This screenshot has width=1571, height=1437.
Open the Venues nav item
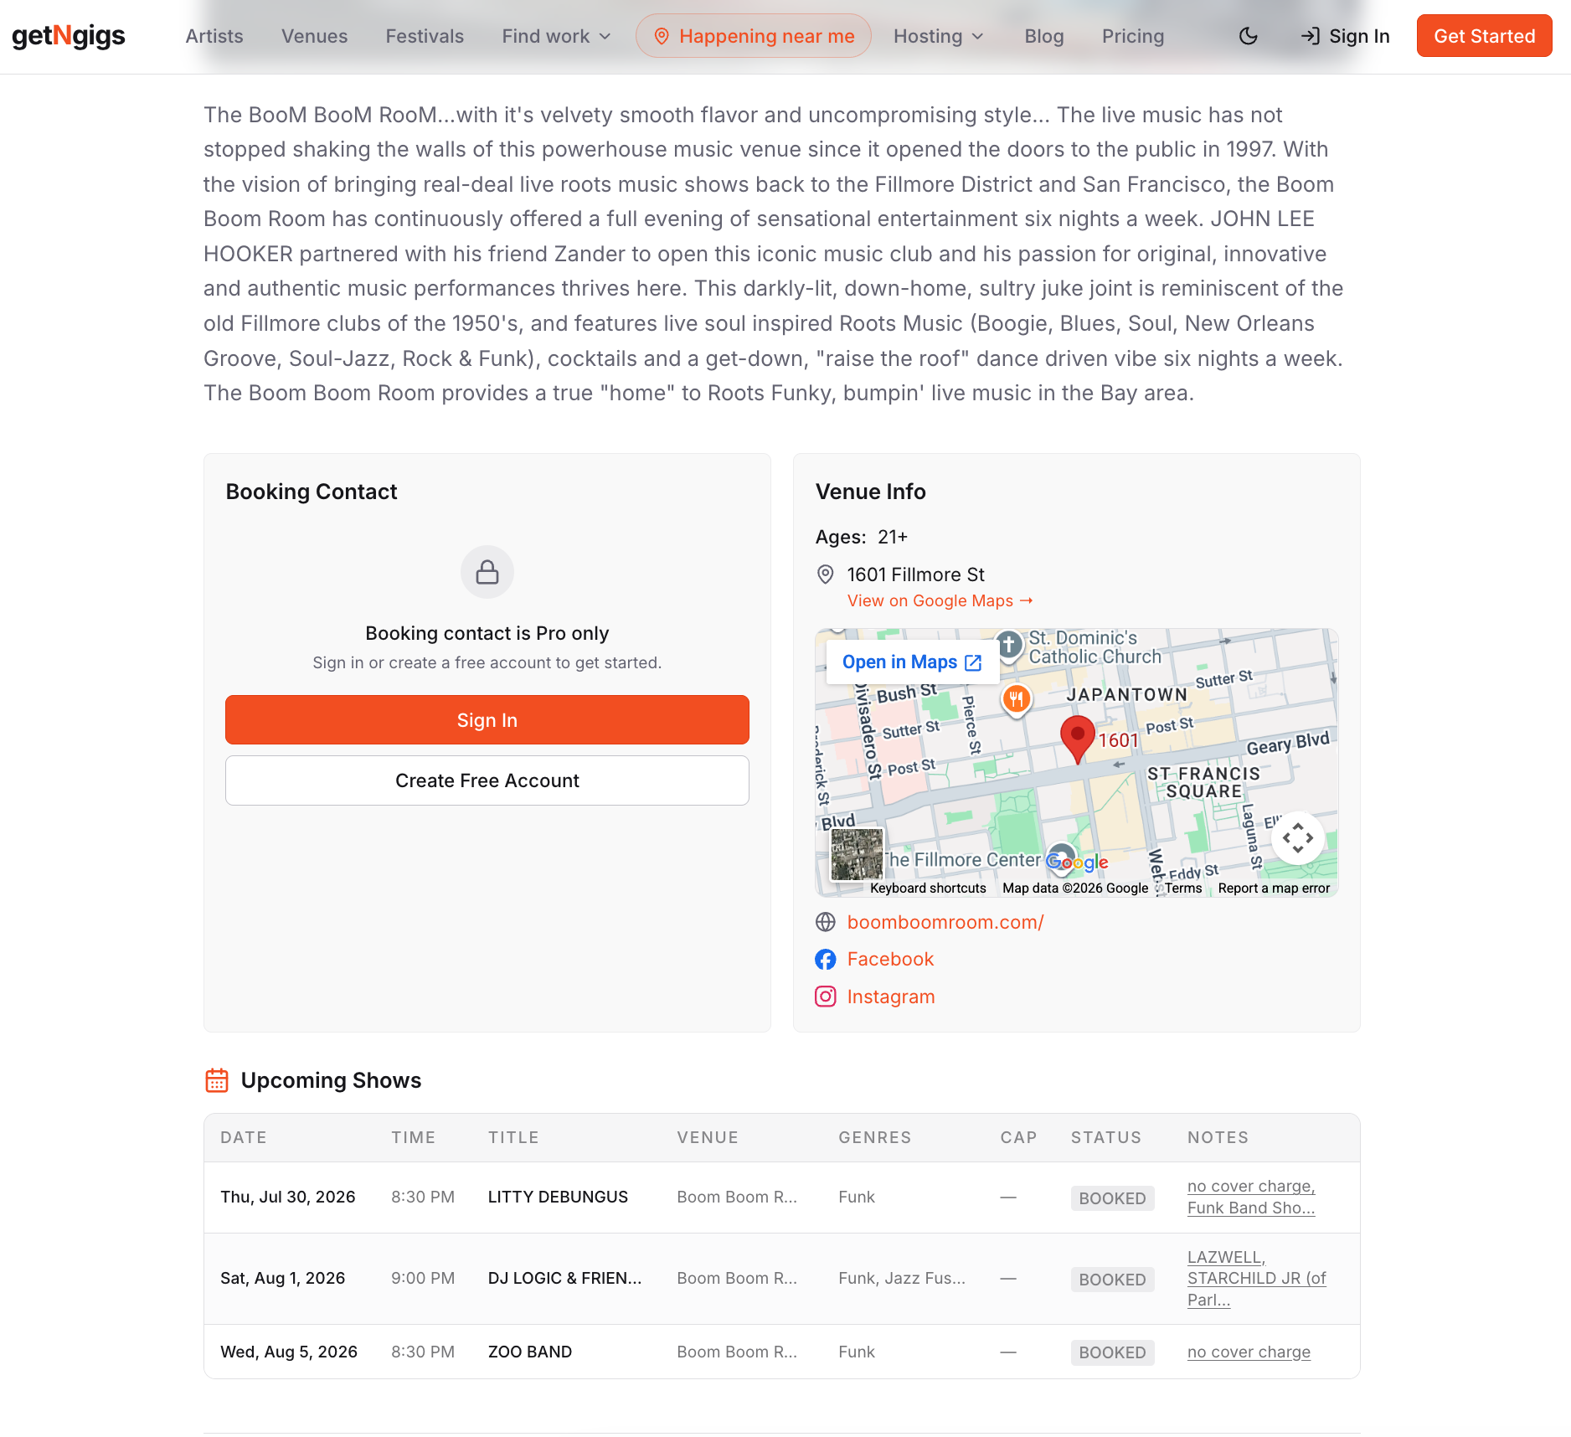click(314, 36)
